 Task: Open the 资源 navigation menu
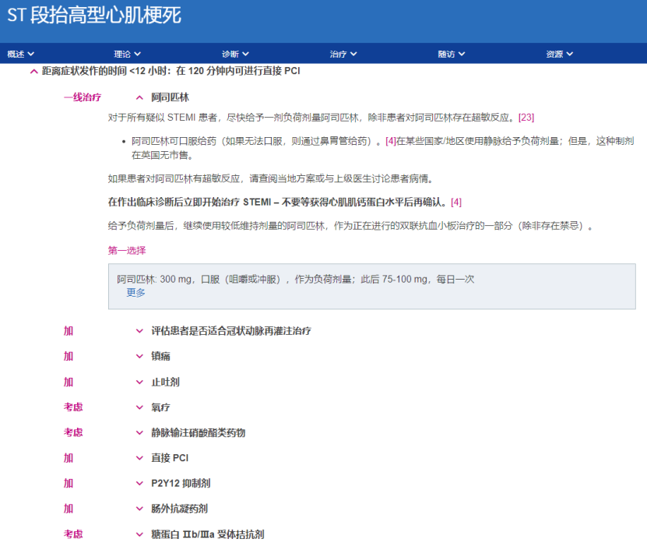tap(560, 54)
